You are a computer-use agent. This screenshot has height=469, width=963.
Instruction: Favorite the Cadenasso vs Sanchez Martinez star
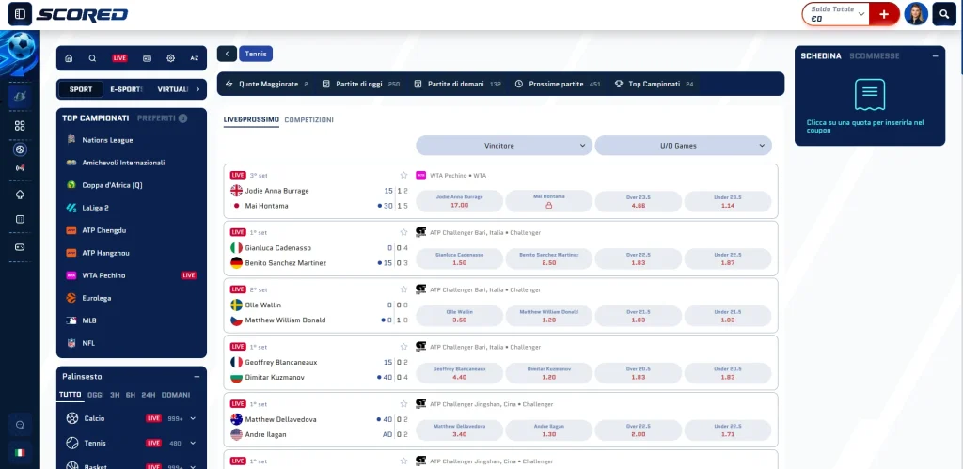[x=403, y=232]
